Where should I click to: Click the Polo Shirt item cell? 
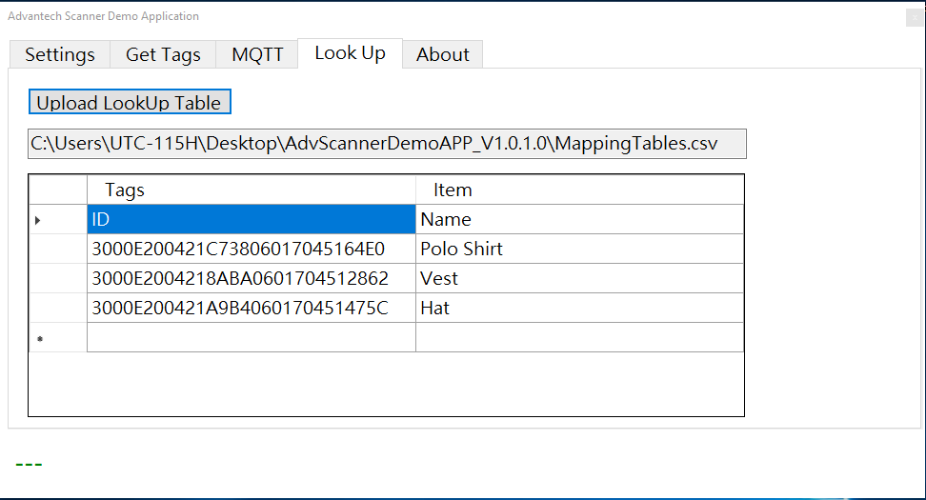coord(579,249)
